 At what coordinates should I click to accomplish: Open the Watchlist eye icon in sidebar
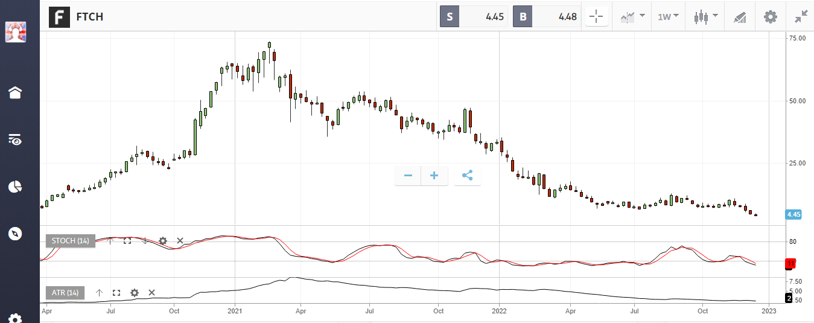[x=15, y=140]
